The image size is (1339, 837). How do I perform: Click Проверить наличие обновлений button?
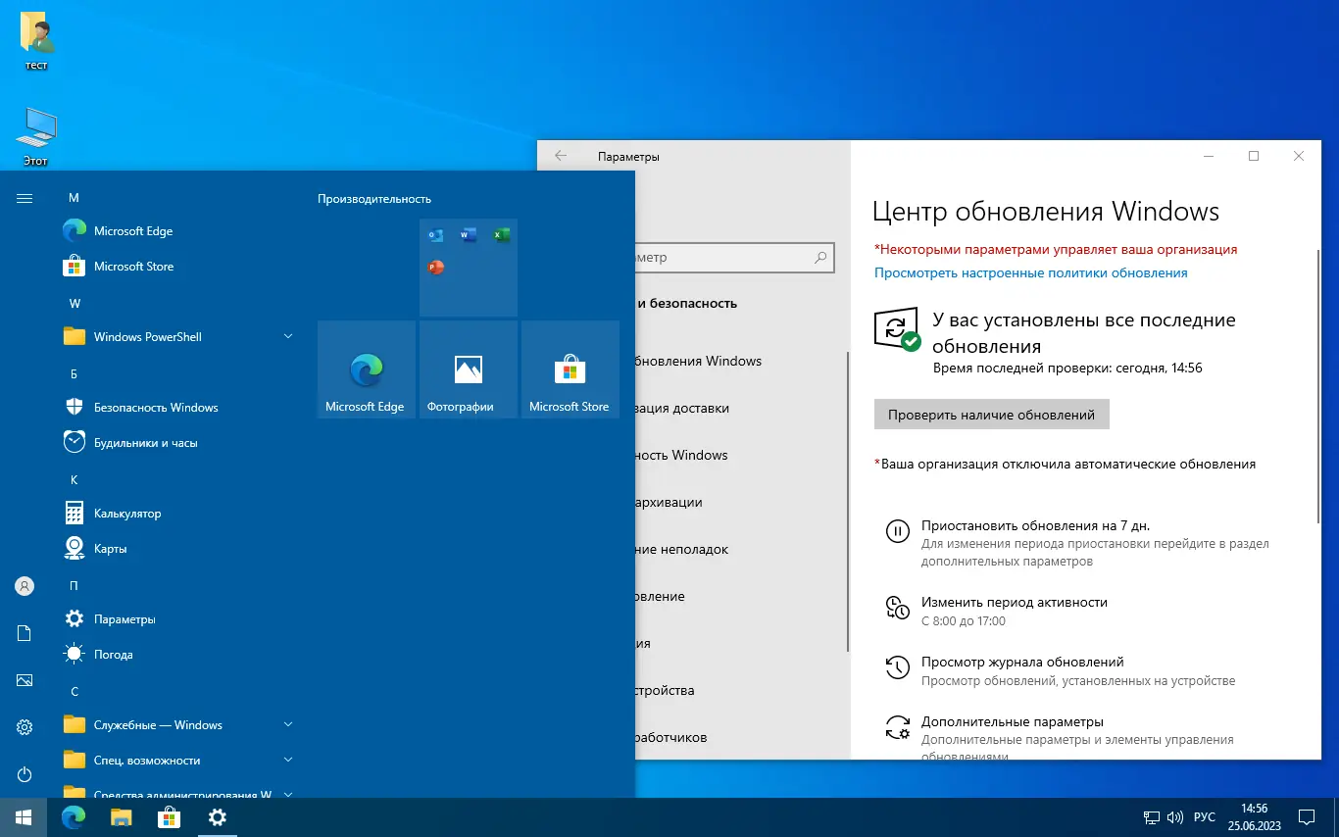[x=991, y=415]
